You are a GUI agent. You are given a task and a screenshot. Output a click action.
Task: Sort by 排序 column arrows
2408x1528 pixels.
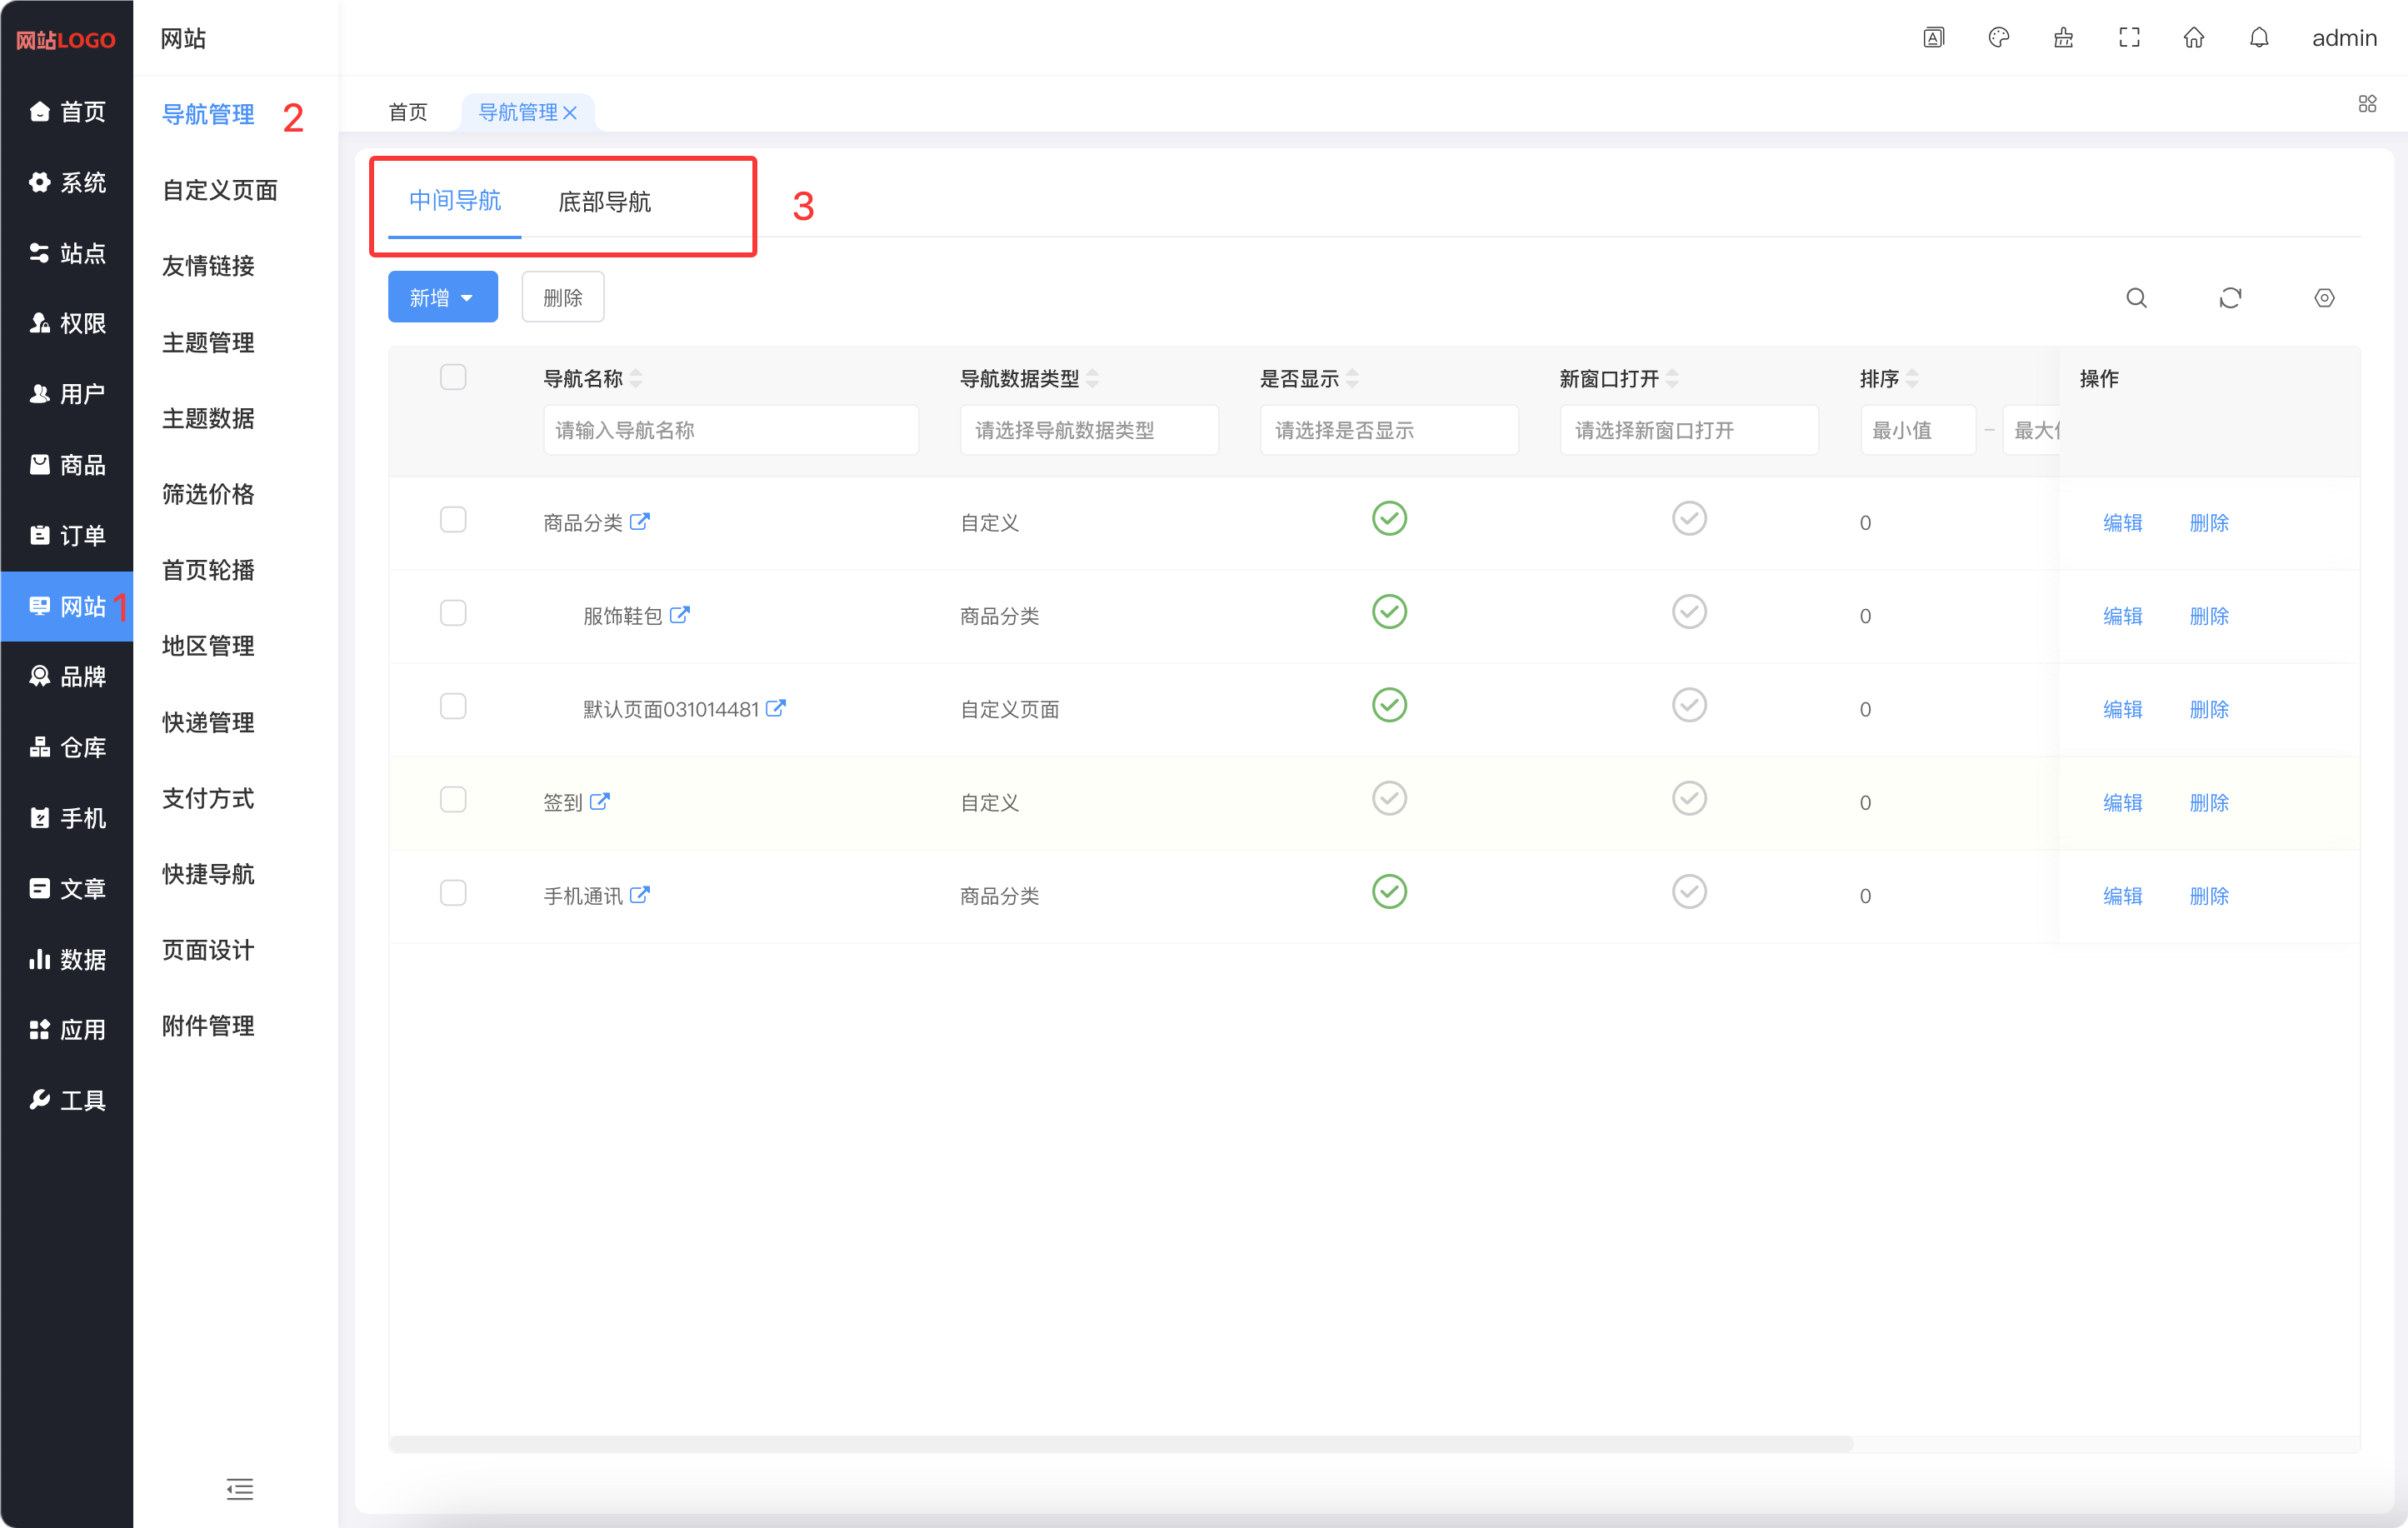[x=1912, y=379]
